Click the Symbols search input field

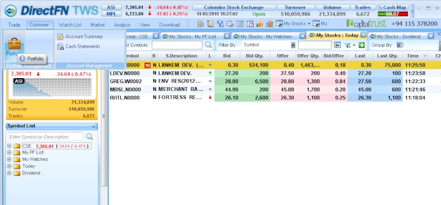click(x=177, y=45)
